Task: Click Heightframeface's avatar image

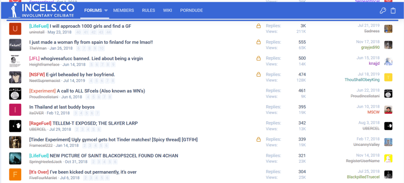Action: click(x=15, y=61)
